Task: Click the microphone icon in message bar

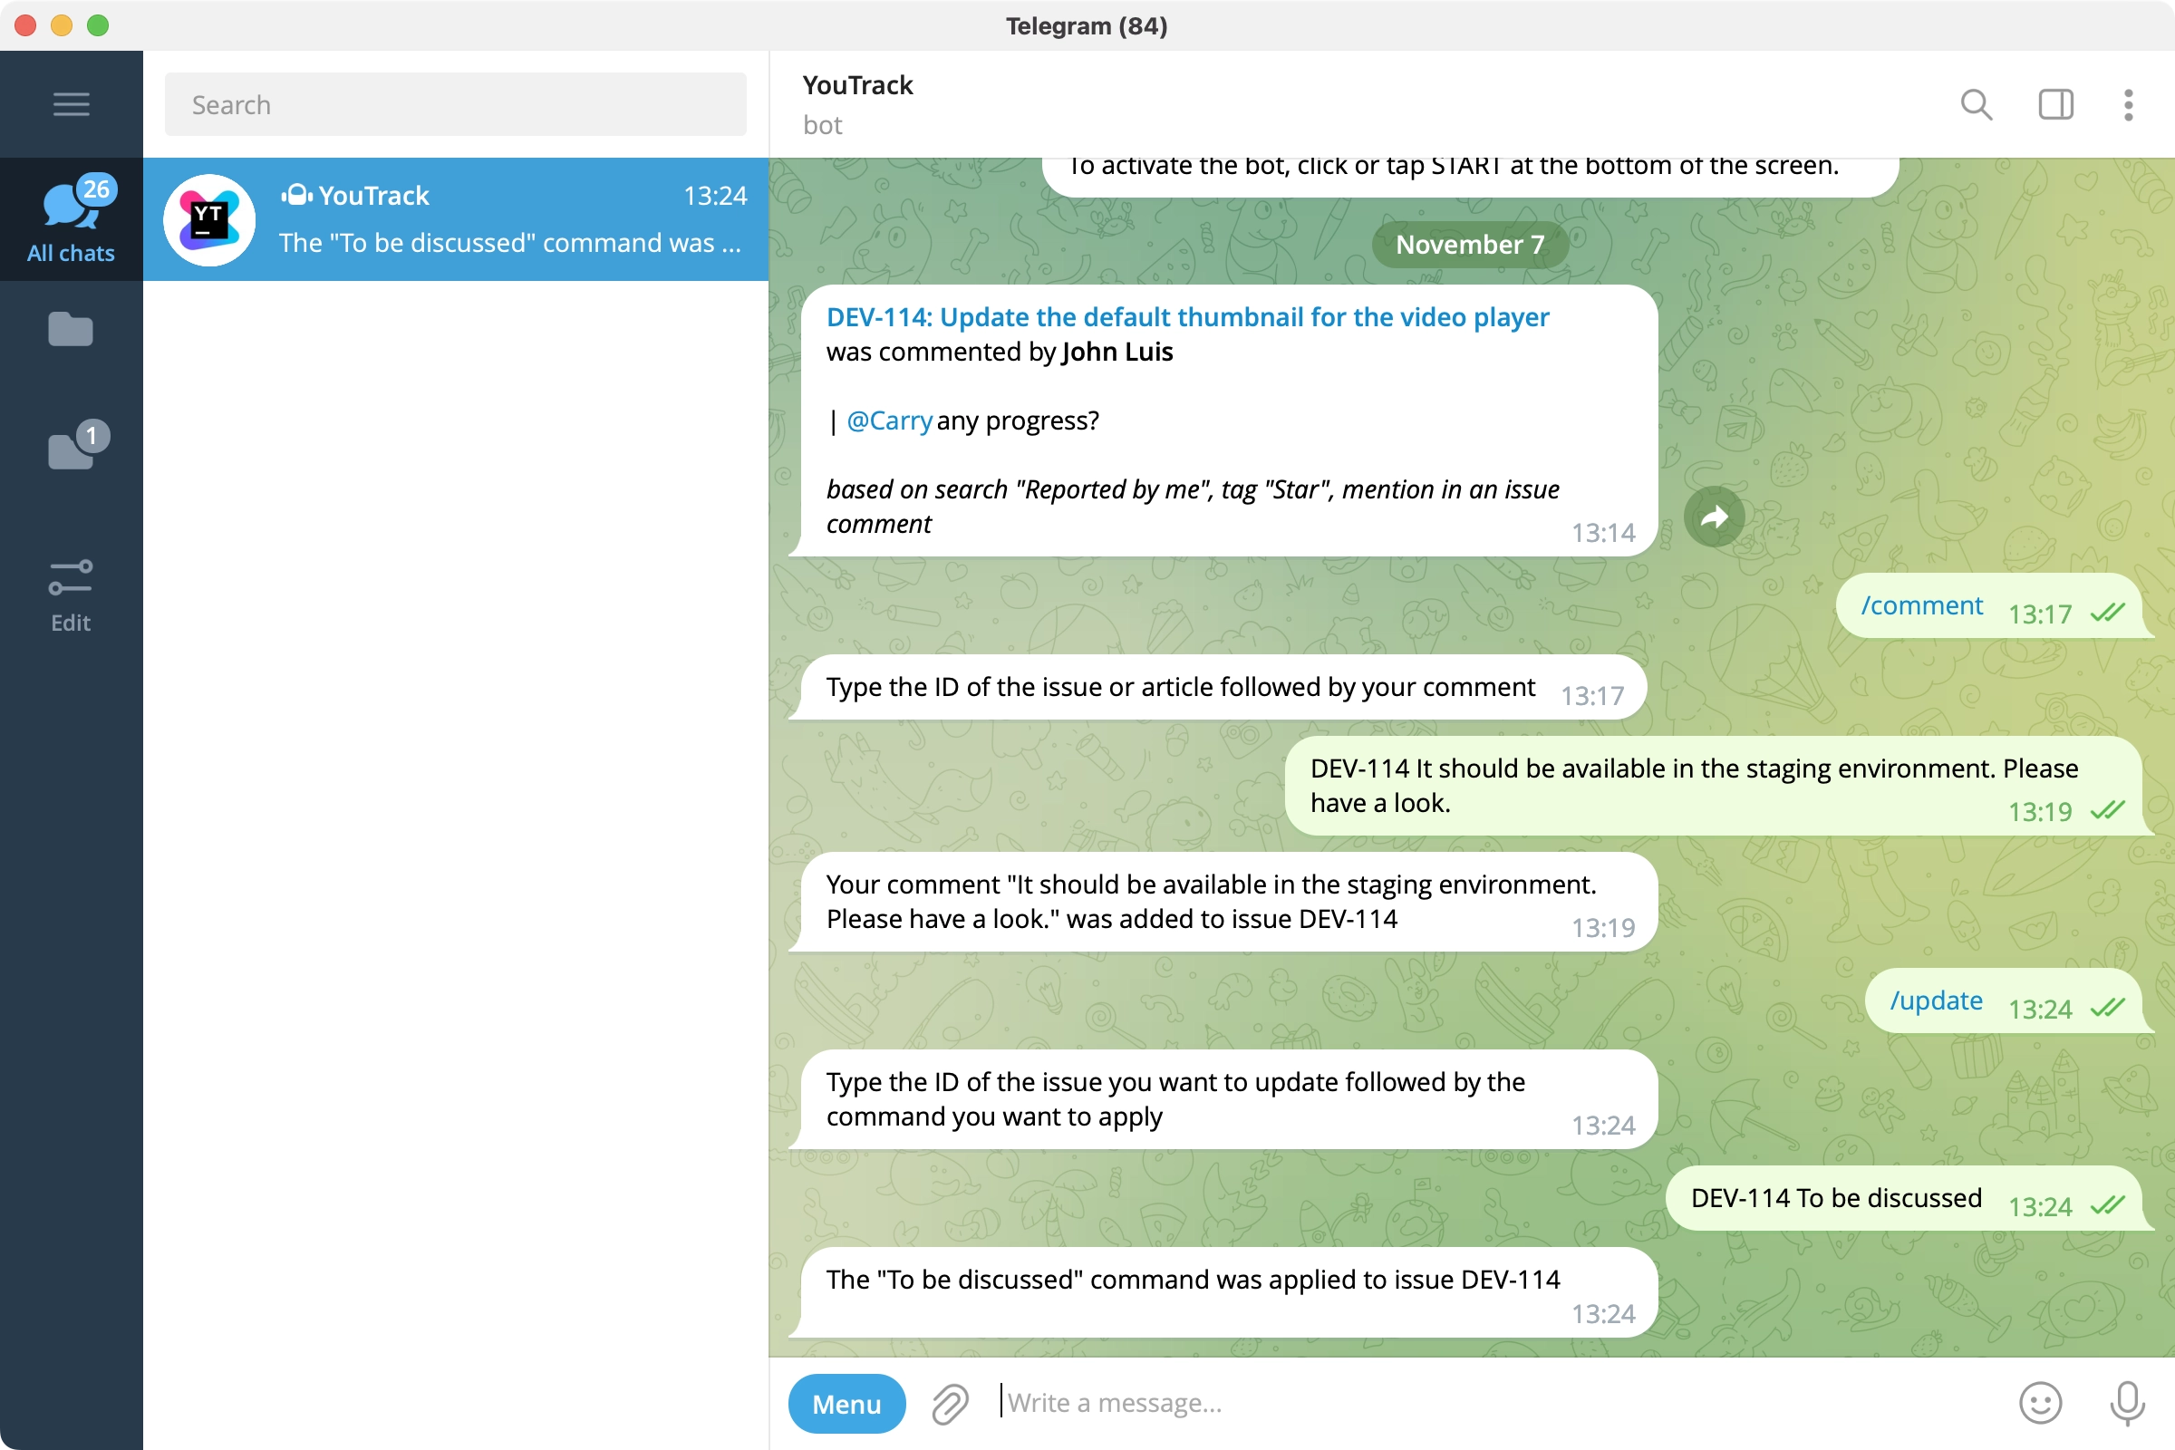Action: tap(2122, 1401)
